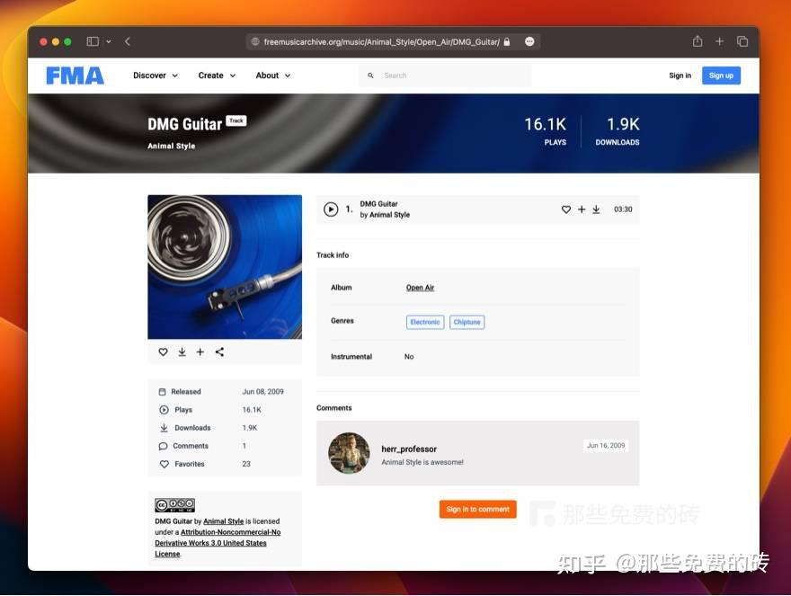Image resolution: width=791 pixels, height=596 pixels.
Task: Download track using arrow icon in track row
Action: tap(596, 209)
